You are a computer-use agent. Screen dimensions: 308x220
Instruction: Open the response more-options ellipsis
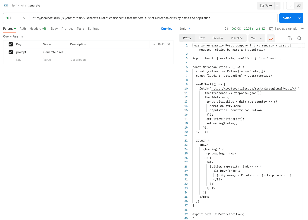point(303,29)
